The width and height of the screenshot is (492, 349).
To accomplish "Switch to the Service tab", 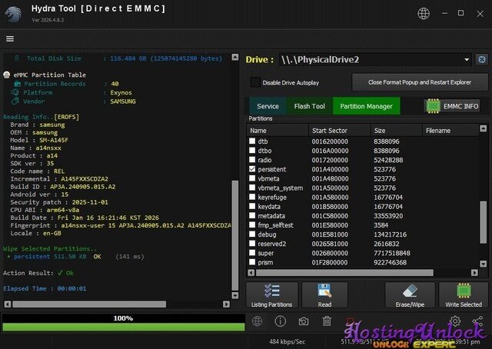I will coord(268,106).
